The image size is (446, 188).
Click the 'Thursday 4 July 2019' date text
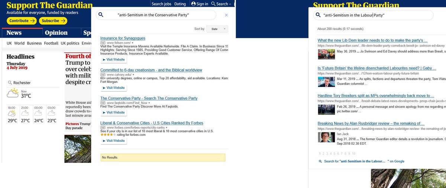tap(16, 66)
